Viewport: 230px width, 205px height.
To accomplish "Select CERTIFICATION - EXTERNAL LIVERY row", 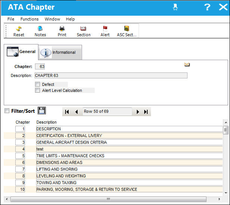I will tap(129, 136).
